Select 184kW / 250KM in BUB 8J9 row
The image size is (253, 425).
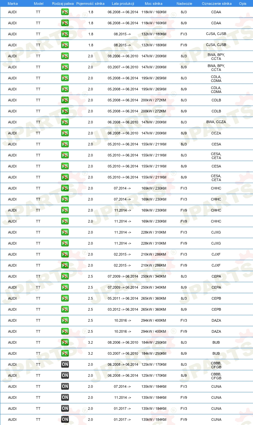coord(154,353)
